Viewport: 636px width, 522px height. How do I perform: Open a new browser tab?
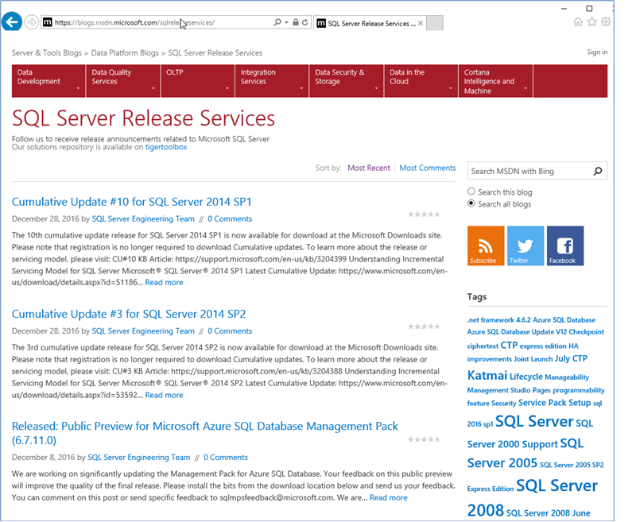(x=435, y=23)
